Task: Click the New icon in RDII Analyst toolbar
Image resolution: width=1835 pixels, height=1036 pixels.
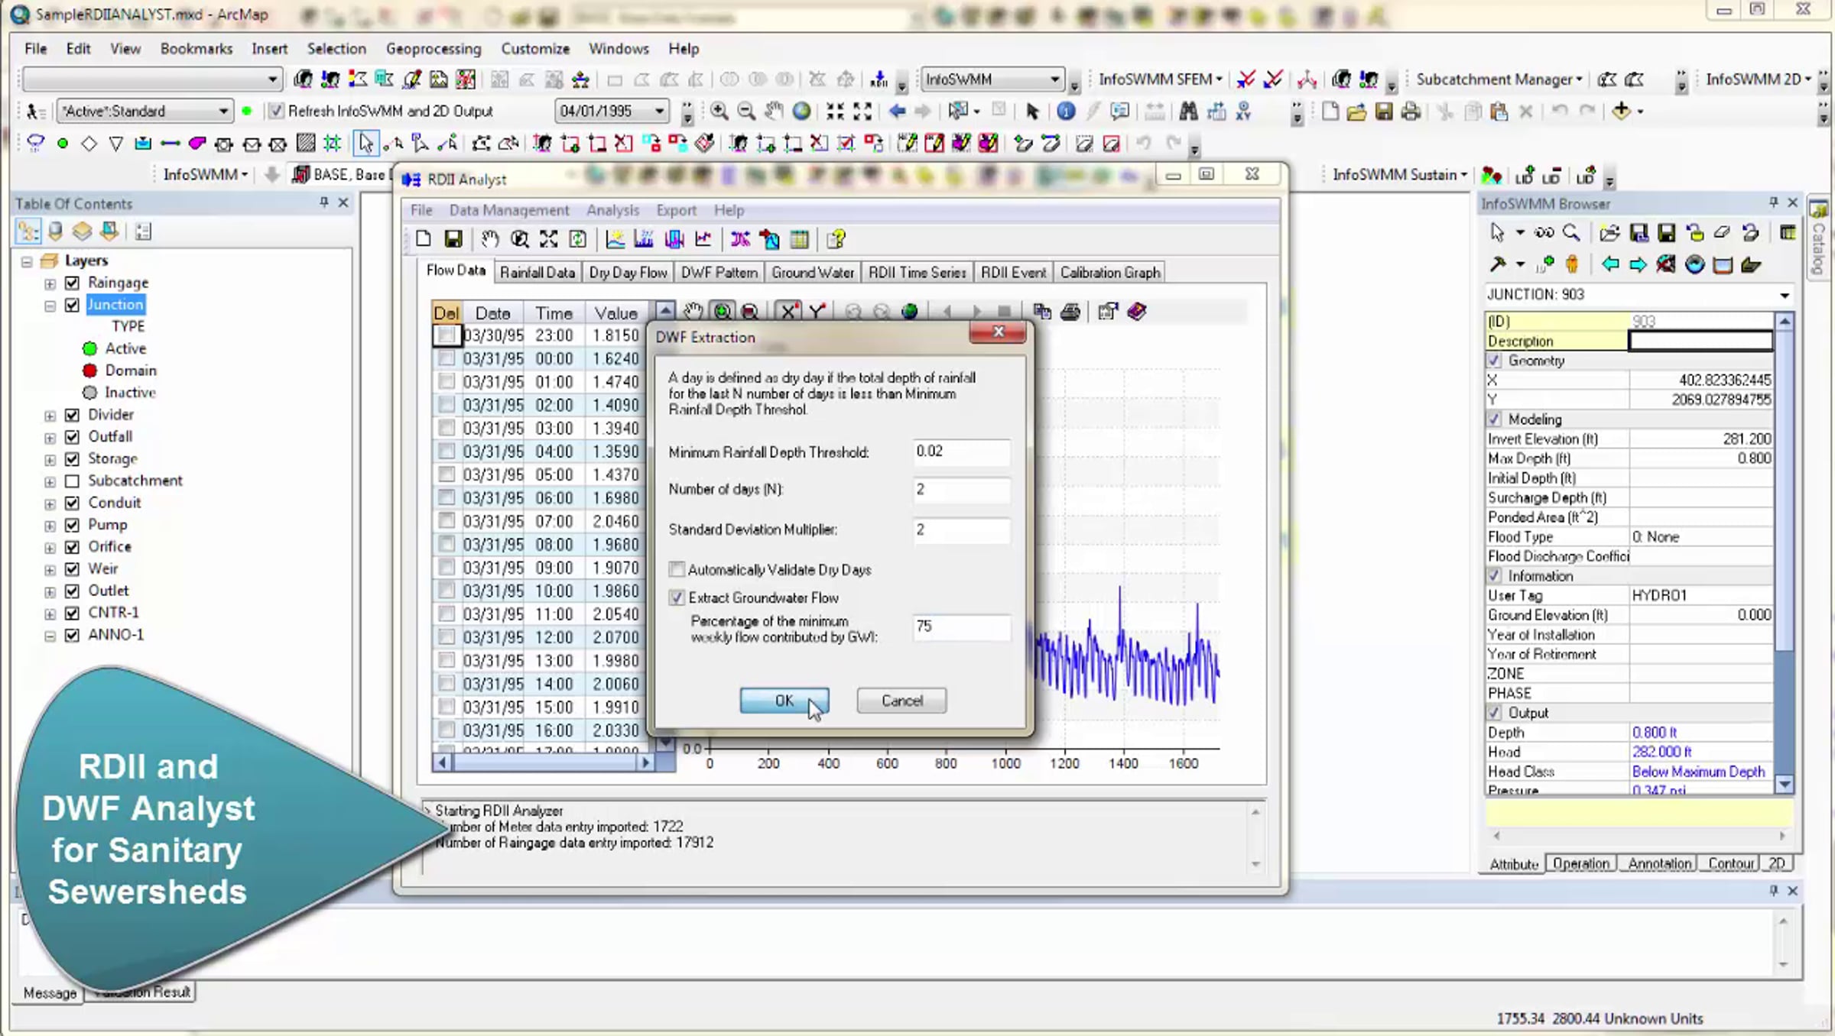Action: [424, 239]
